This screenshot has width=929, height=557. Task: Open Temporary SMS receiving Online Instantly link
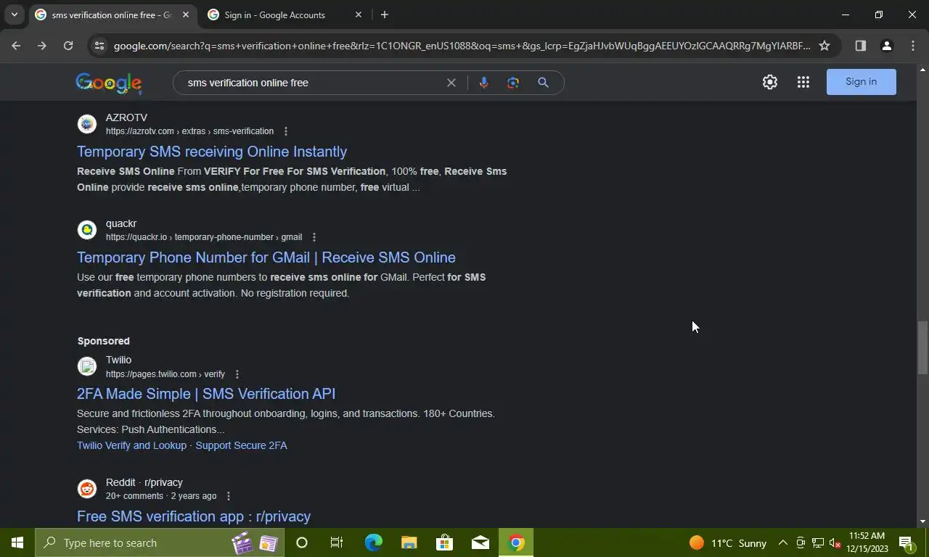coord(212,152)
